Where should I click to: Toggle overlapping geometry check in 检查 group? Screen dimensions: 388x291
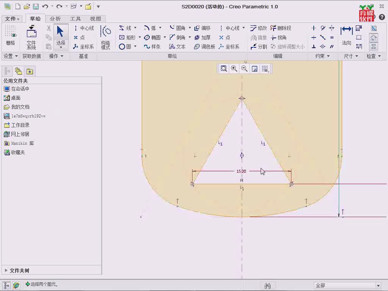(x=374, y=28)
